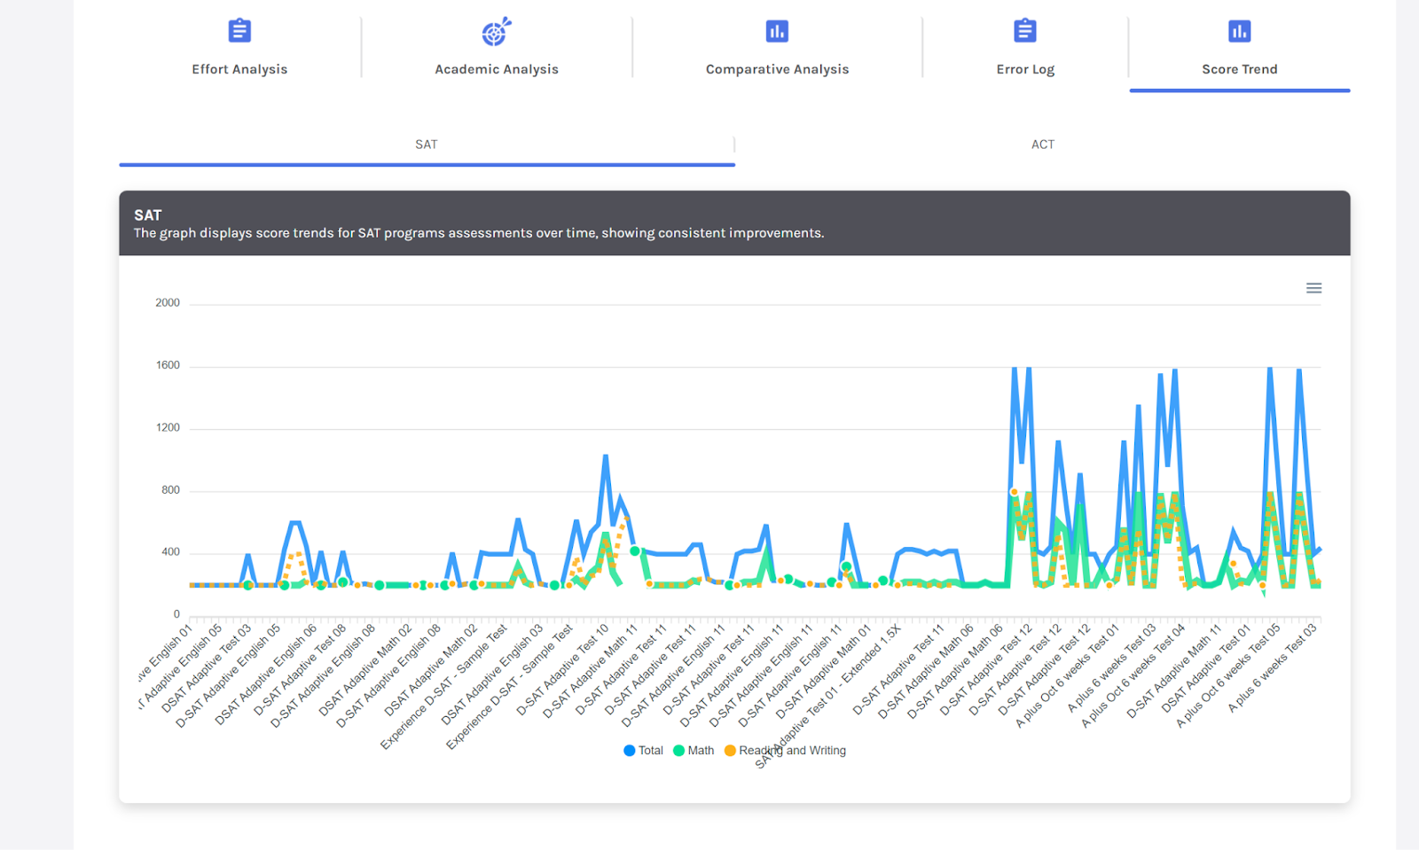Switch to the ACT tab
Image resolution: width=1419 pixels, height=850 pixels.
(1042, 144)
